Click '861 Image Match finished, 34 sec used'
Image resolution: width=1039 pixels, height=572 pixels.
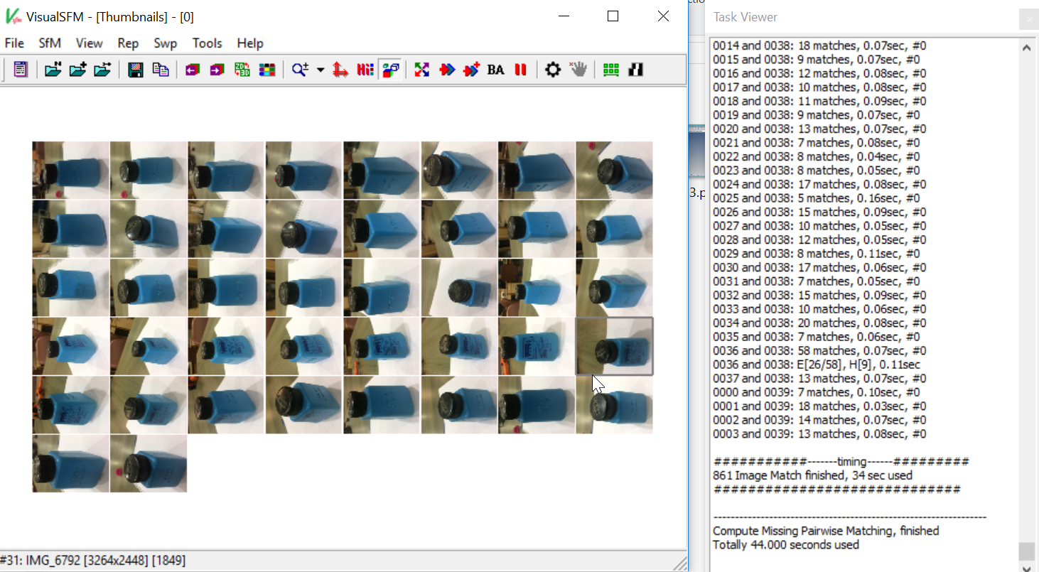pyautogui.click(x=812, y=475)
